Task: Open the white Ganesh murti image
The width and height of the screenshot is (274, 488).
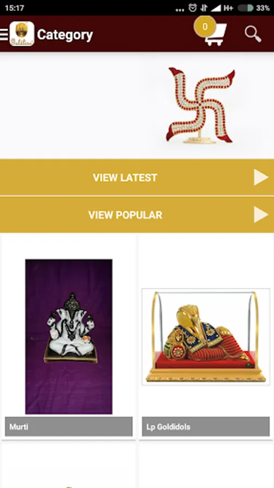Action: [69, 337]
